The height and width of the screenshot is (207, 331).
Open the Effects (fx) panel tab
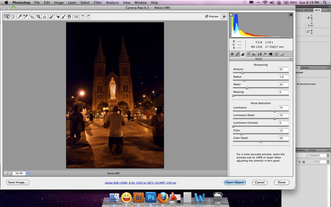(265, 54)
